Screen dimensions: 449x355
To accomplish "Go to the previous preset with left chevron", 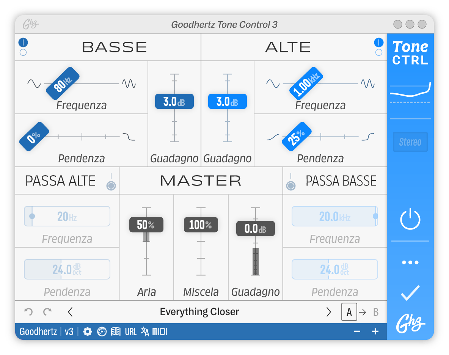I will pos(71,311).
